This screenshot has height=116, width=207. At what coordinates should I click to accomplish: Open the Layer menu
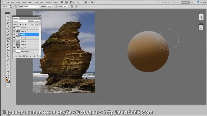(x=24, y=2)
